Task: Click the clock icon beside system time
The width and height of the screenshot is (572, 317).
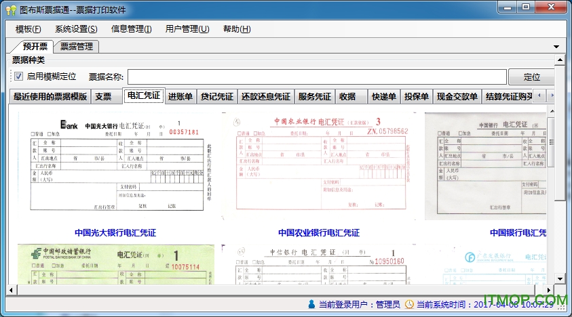Action: click(x=409, y=305)
